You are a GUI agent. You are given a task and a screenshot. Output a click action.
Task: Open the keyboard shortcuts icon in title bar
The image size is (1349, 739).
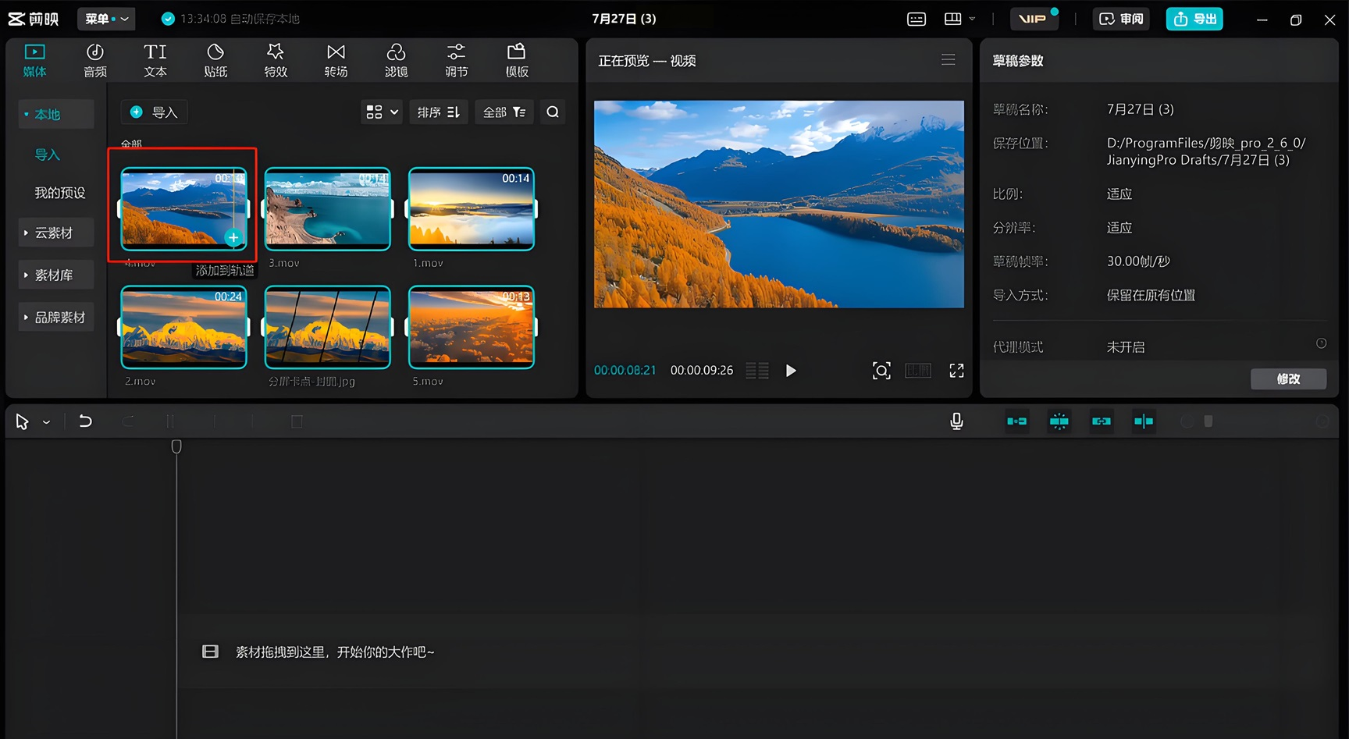tap(917, 19)
